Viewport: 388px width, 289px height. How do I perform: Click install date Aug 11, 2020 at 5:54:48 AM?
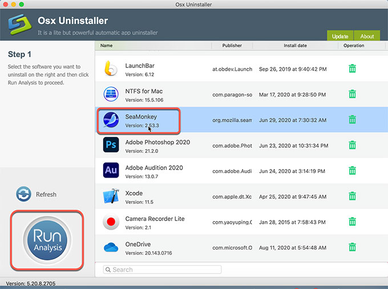pos(293,248)
